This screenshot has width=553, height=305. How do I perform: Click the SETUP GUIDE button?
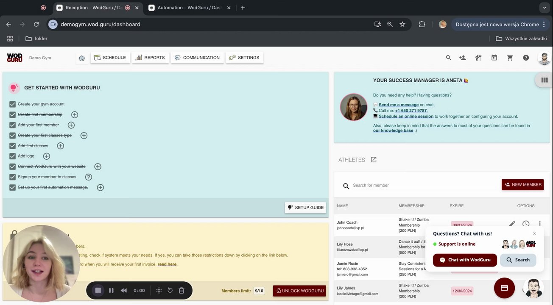[305, 208]
